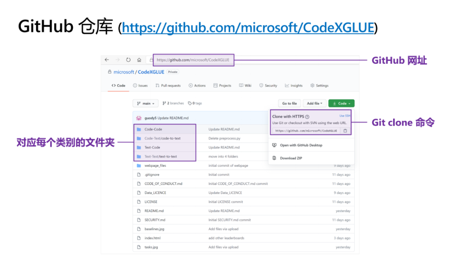The image size is (457, 258).
Task: Open commit message Delete preprocess.py
Action: [224, 139]
